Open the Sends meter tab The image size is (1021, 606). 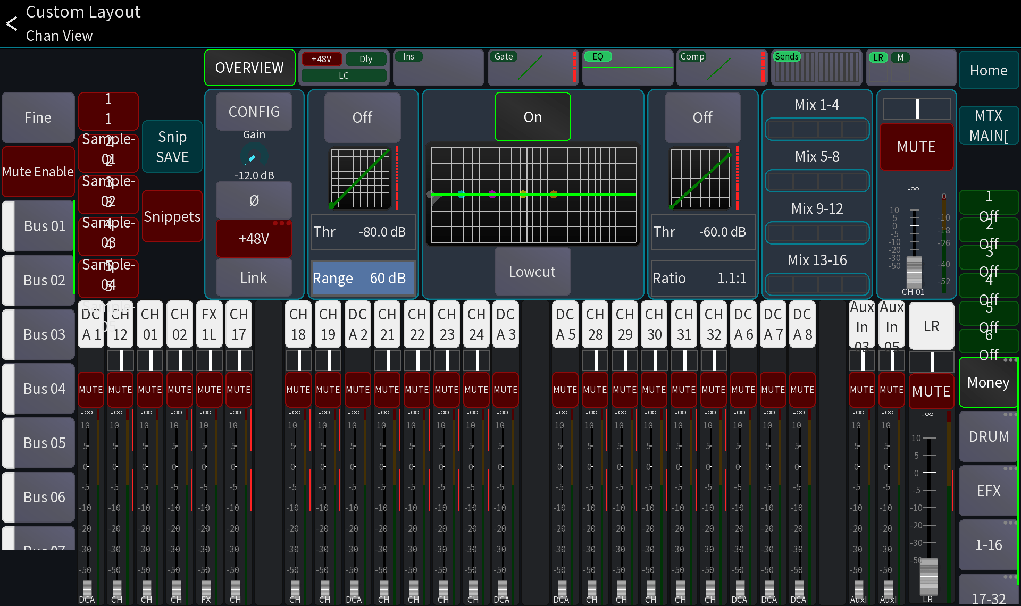tap(816, 68)
